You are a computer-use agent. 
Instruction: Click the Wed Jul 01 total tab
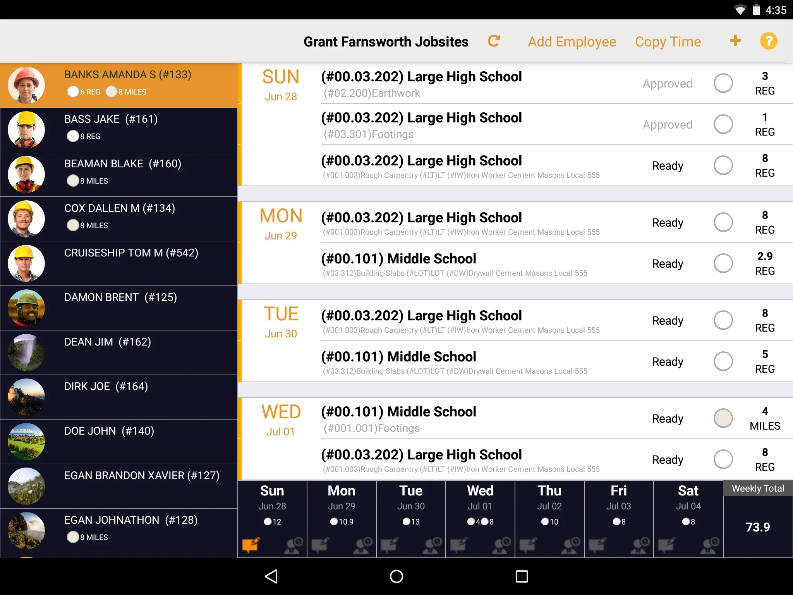pos(480,504)
